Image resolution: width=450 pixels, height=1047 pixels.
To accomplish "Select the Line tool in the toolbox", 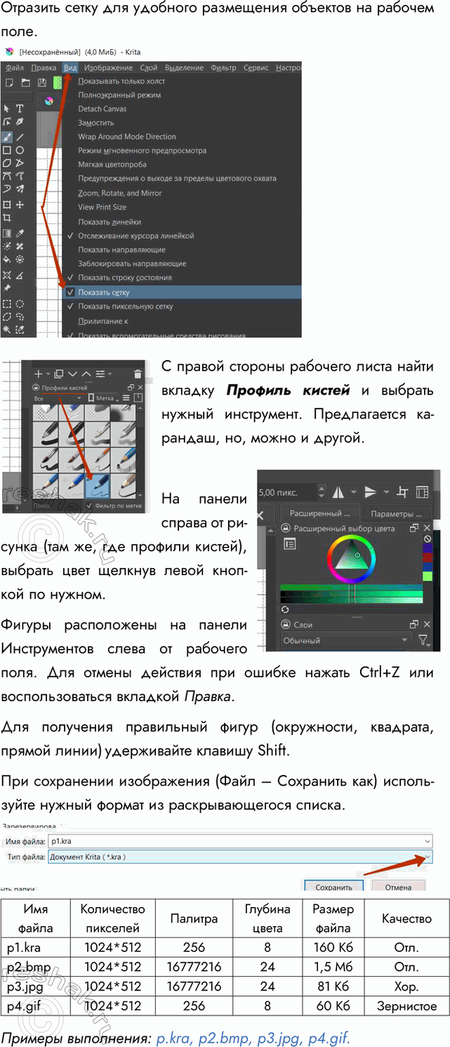I will point(20,136).
